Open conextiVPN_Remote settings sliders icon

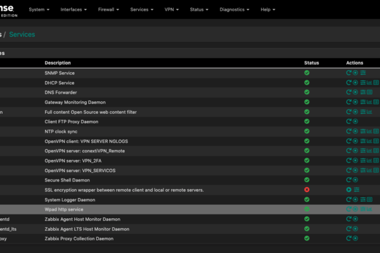coord(363,151)
